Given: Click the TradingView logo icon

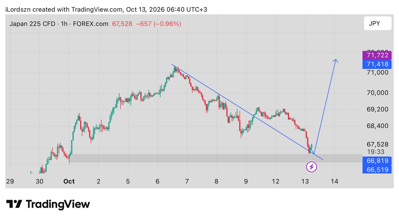Looking at the screenshot, I should pos(14,204).
